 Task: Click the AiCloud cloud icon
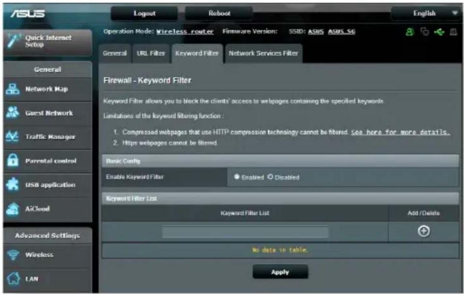[x=13, y=209]
